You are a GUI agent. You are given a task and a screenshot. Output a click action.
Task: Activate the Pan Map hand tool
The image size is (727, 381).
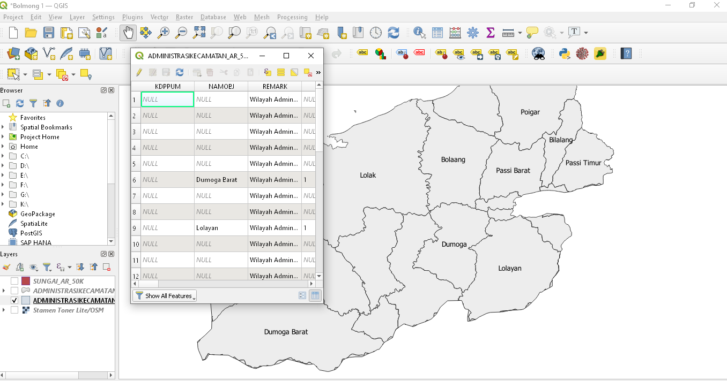click(x=128, y=33)
